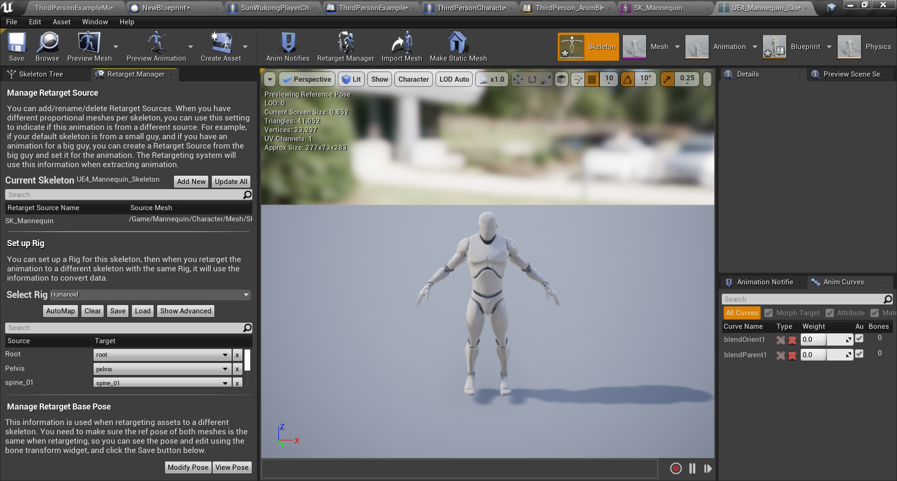
Task: Toggle scale snapping in viewport toolbar
Action: [x=667, y=79]
